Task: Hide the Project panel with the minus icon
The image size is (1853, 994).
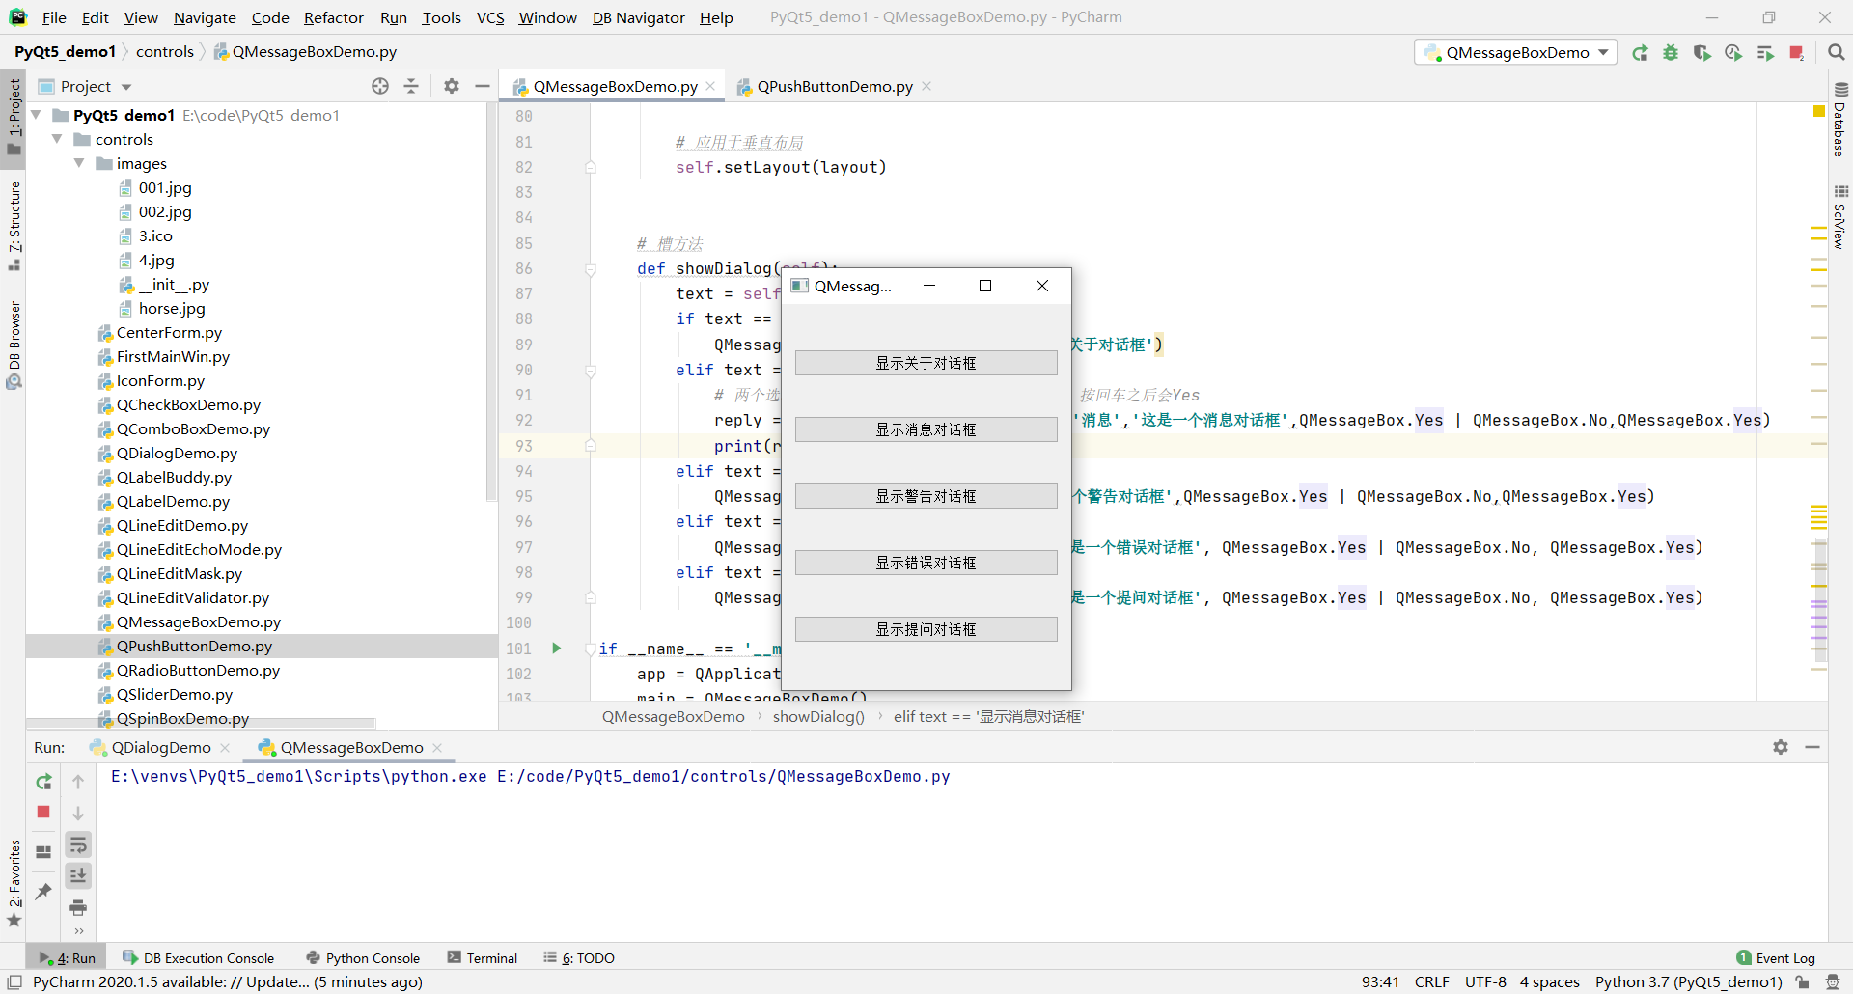Action: (483, 87)
